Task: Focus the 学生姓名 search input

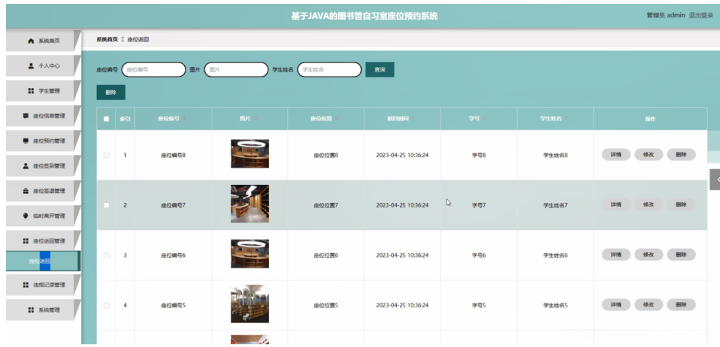Action: click(x=329, y=70)
